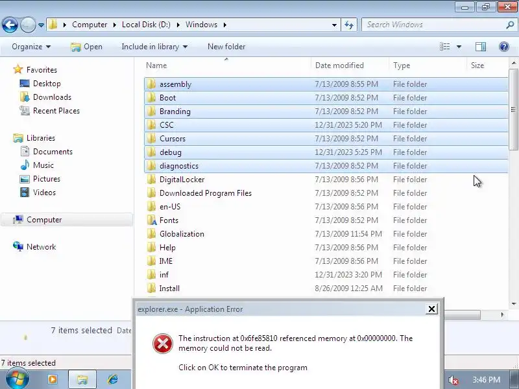Open Internet Explorer from taskbar
The image size is (519, 389).
click(113, 379)
